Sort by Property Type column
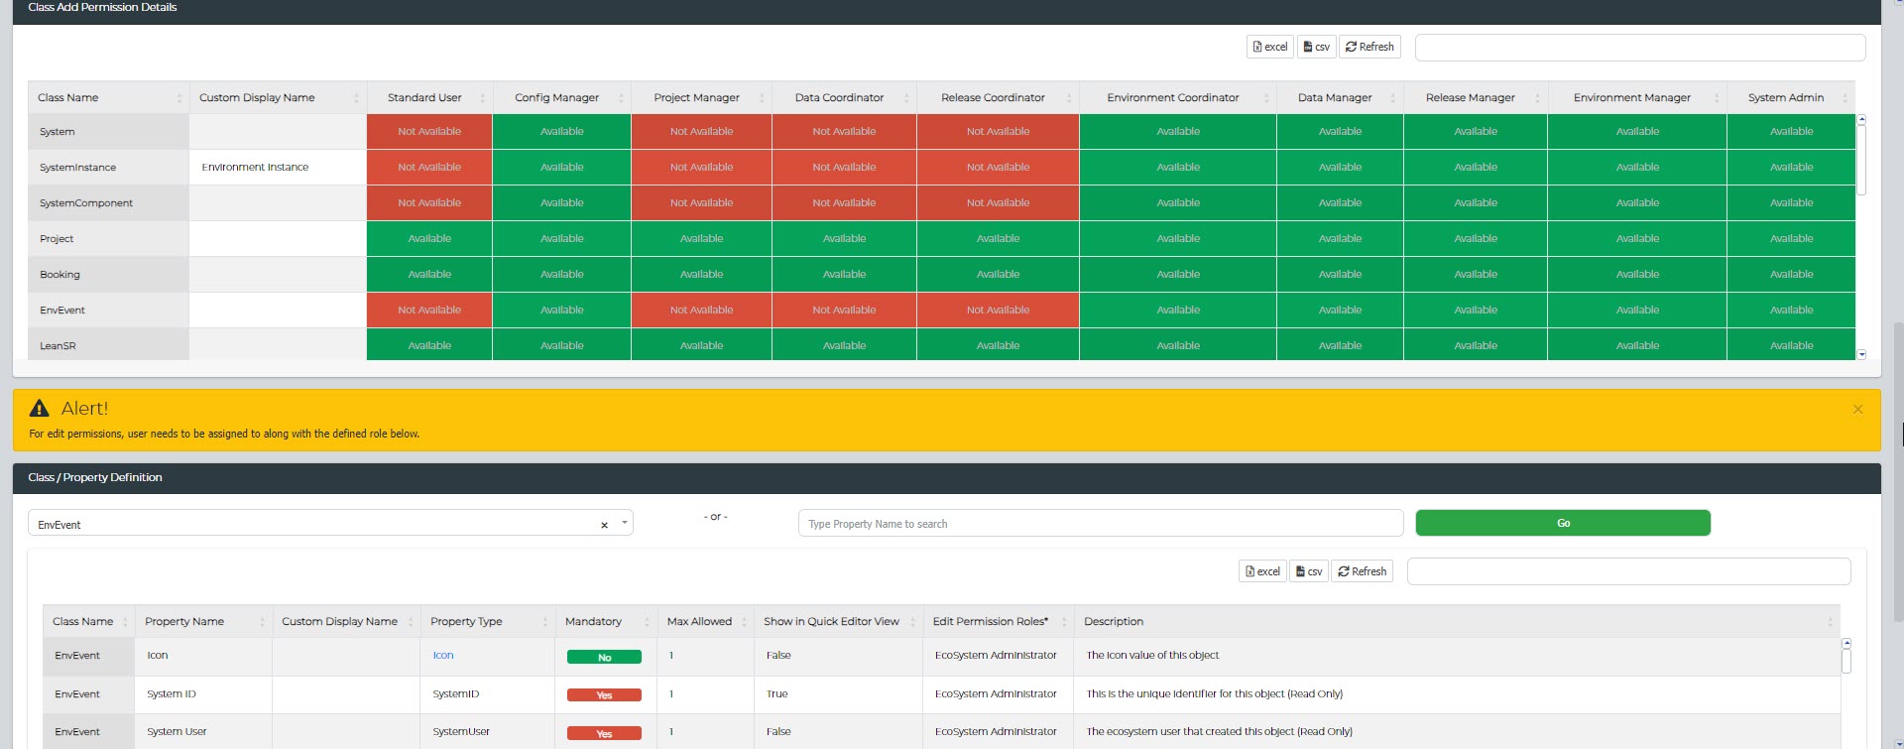The height and width of the screenshot is (749, 1904). (x=487, y=621)
